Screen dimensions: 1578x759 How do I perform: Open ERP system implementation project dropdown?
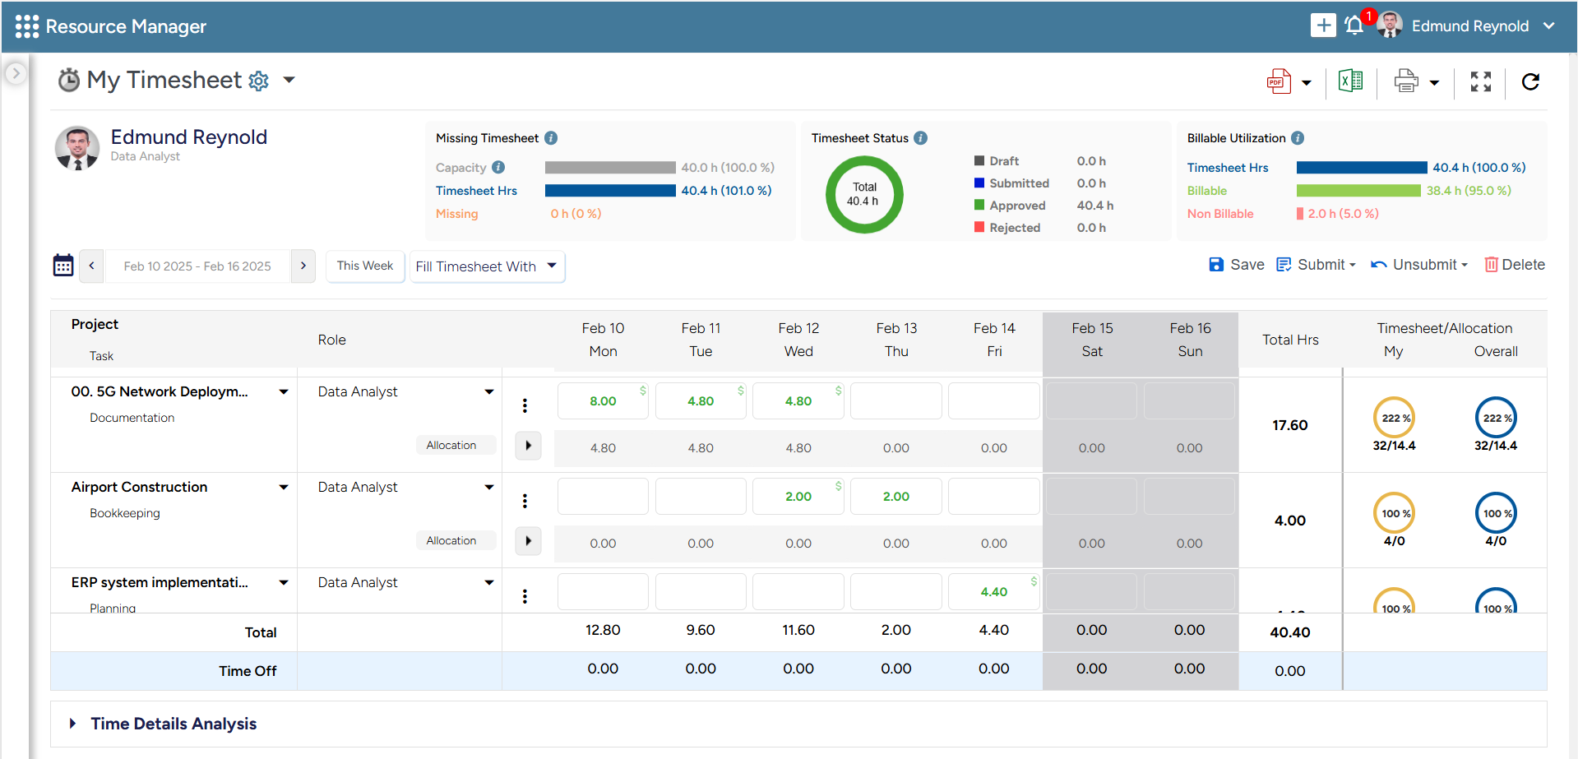pos(284,583)
